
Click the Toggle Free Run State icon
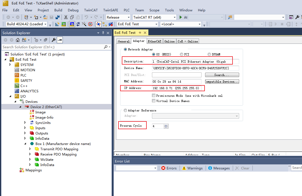[x=90, y=24]
